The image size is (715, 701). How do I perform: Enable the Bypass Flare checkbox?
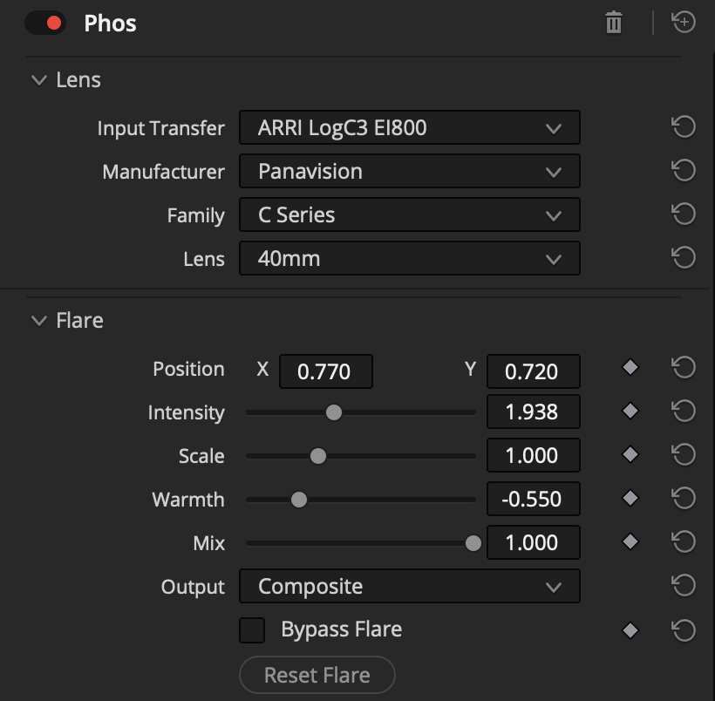[252, 630]
